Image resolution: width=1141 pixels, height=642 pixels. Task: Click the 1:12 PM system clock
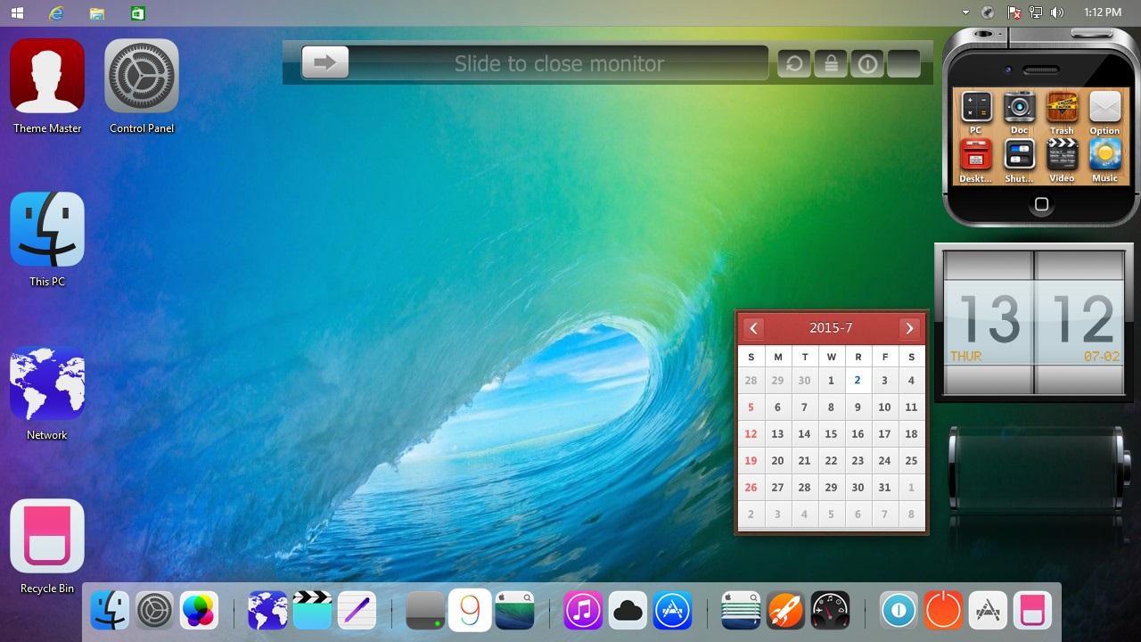click(x=1103, y=12)
